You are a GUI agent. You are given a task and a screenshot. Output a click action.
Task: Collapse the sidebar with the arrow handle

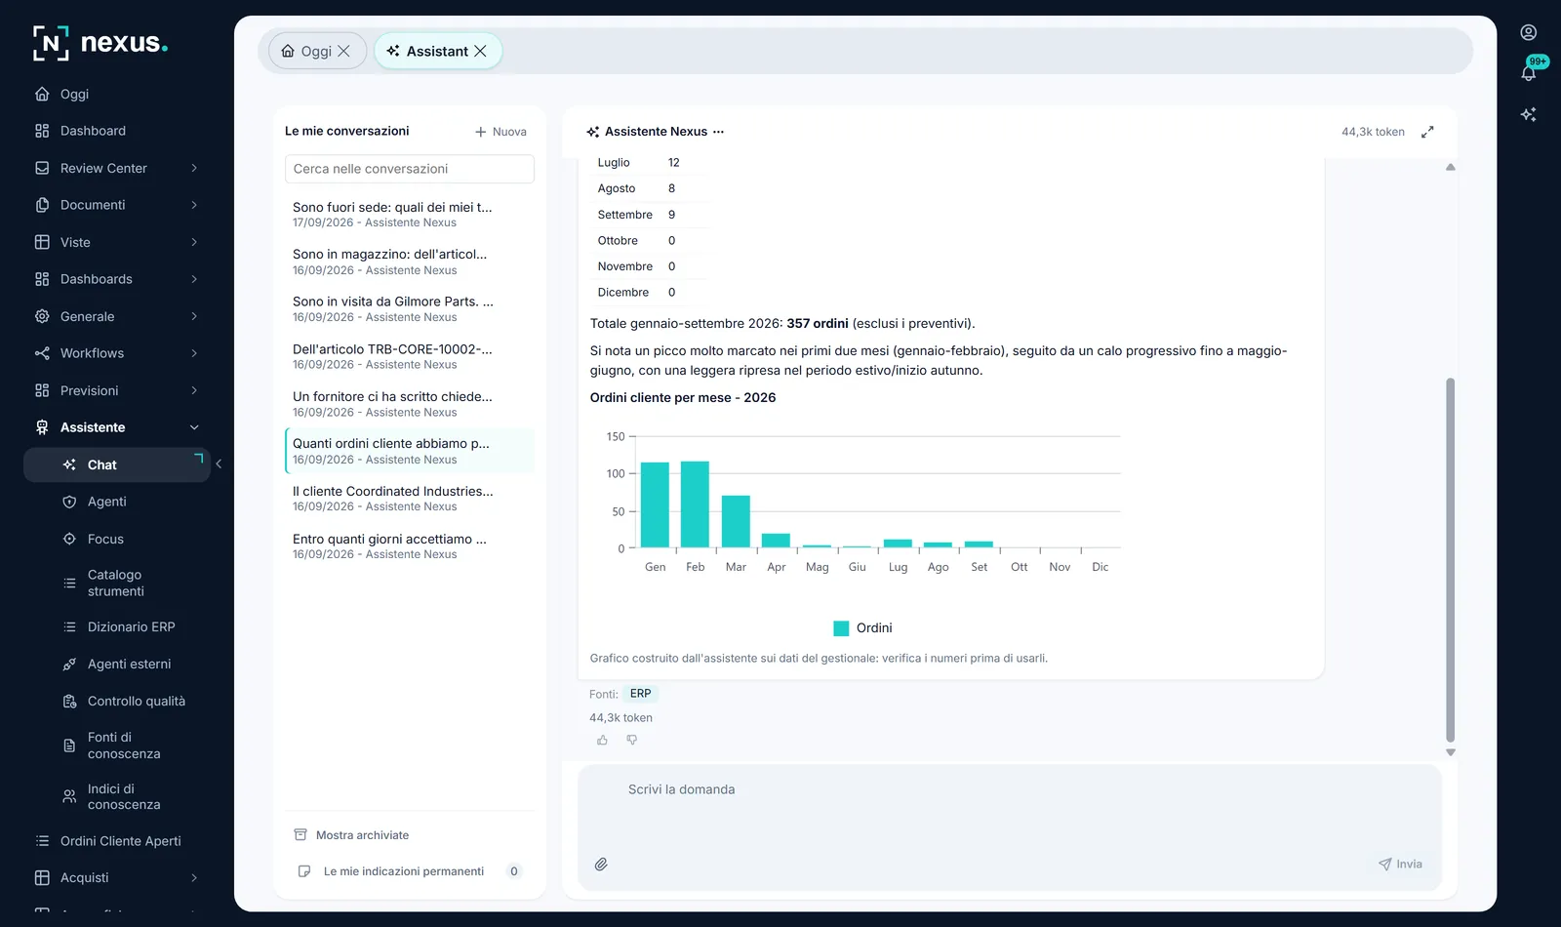coord(219,464)
